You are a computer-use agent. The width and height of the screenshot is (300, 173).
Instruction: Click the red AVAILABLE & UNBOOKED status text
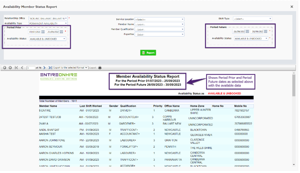pyautogui.click(x=224, y=94)
